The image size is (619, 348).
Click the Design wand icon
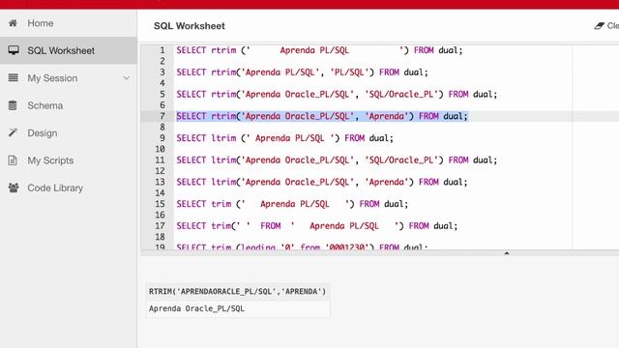coord(13,132)
